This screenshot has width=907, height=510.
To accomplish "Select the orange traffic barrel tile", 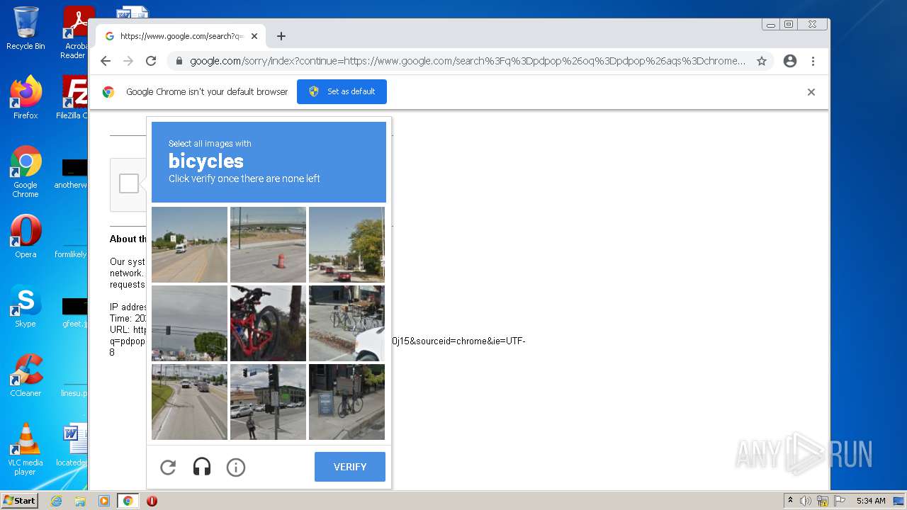I will click(x=268, y=244).
